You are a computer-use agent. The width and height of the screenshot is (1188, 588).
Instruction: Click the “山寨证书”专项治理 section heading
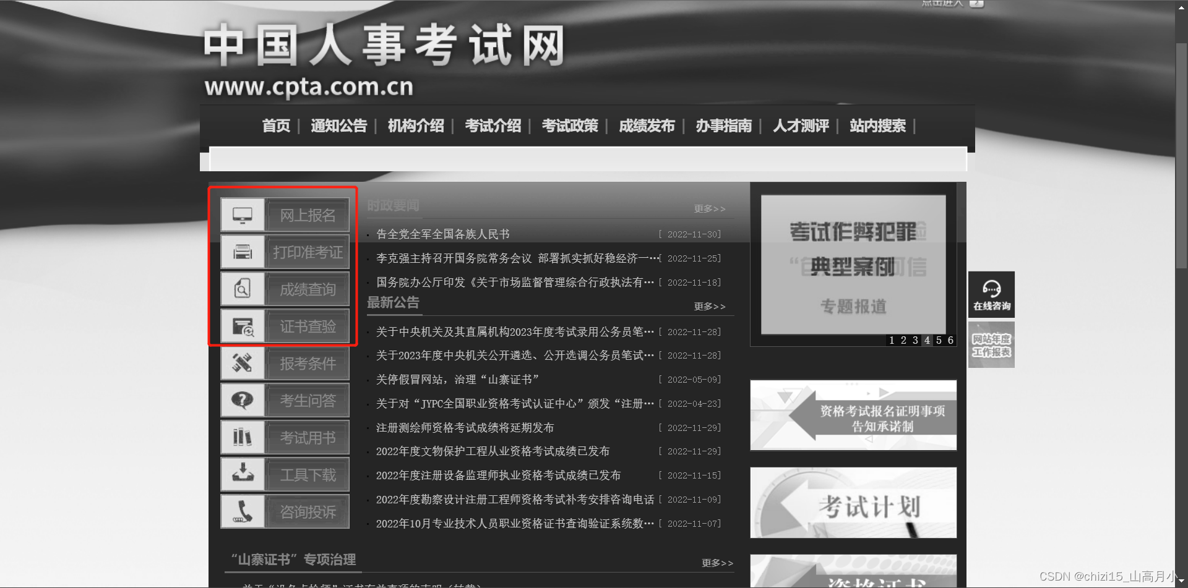(x=293, y=560)
